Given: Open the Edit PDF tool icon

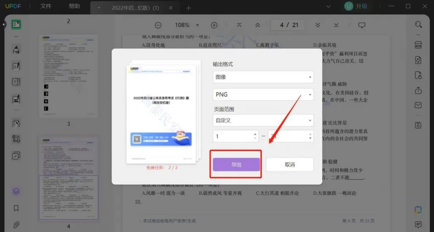Looking at the screenshot, I should (x=16, y=66).
